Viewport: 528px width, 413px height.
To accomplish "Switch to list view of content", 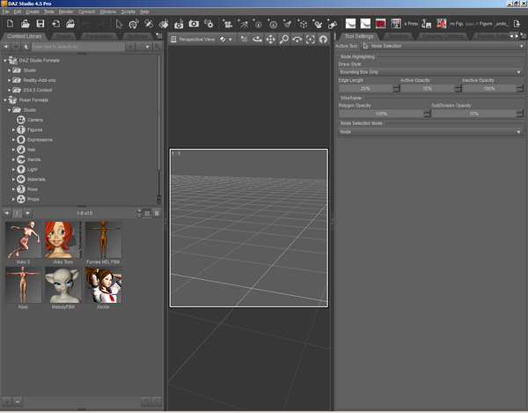I will (x=157, y=213).
